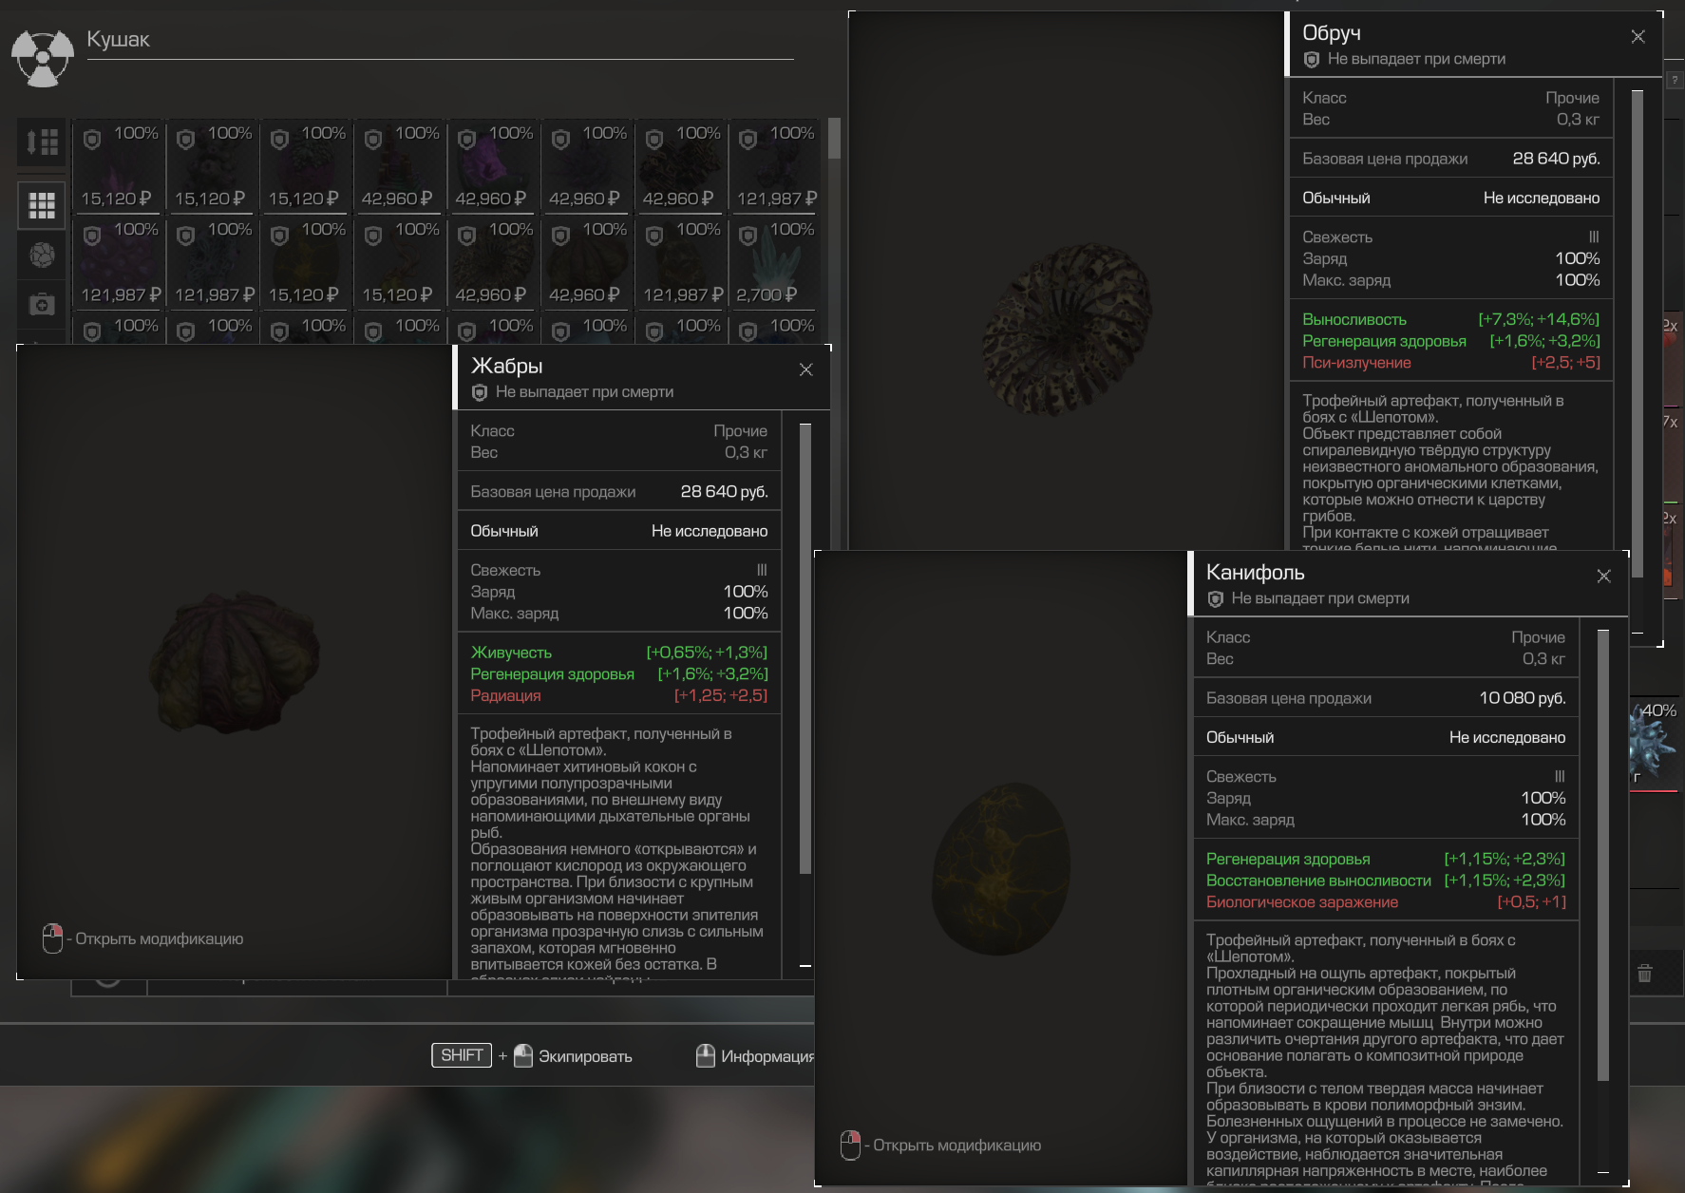
Task: Click the shield icon under Жабры title
Action: pyautogui.click(x=480, y=392)
